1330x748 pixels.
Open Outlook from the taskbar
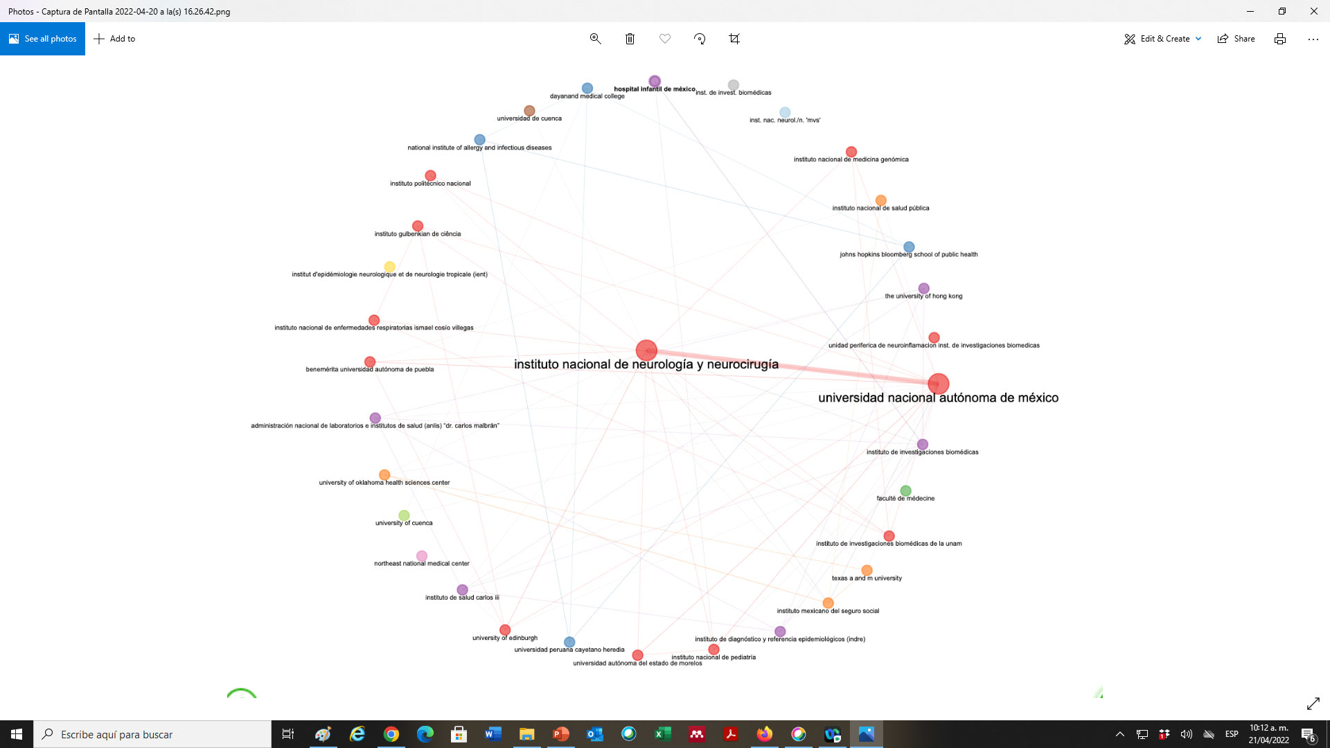(x=594, y=734)
